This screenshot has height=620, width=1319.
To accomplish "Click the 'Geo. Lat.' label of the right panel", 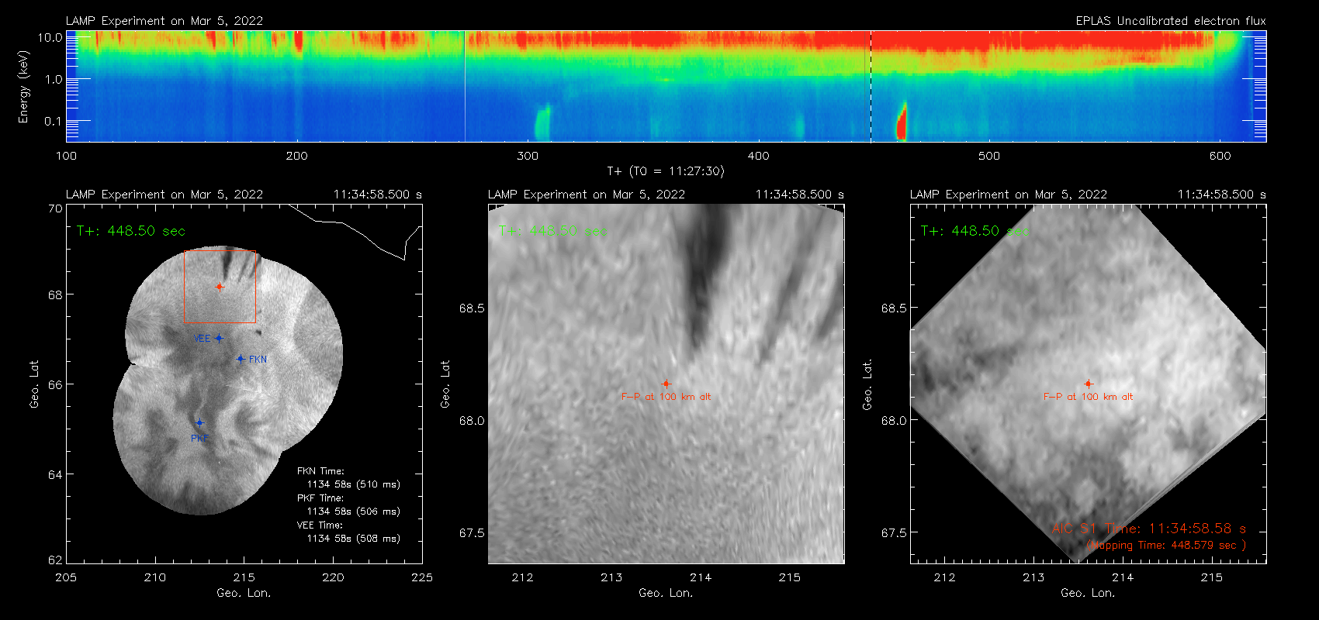I will pos(867,384).
